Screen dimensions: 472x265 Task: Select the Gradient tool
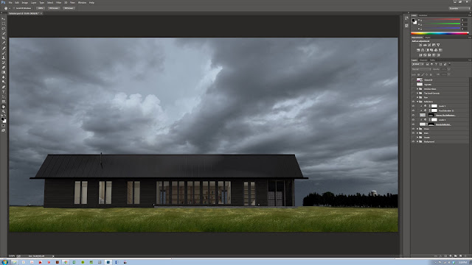coord(4,72)
